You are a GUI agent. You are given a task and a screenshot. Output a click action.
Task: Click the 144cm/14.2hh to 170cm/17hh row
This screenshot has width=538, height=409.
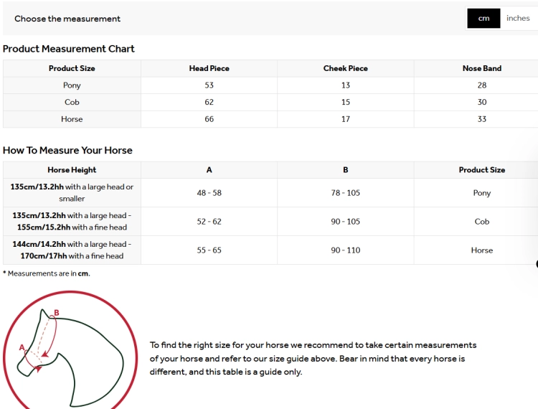point(270,250)
